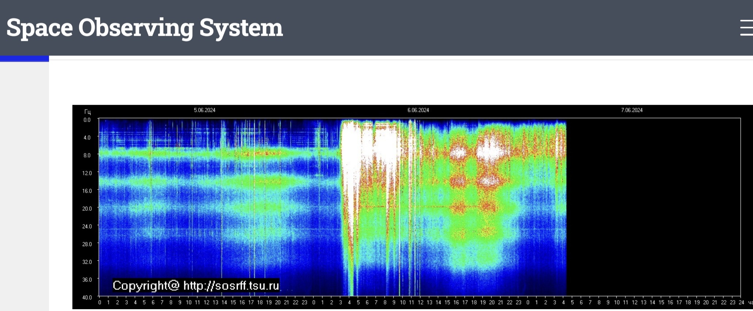Click the 5.06.2024 date label
The width and height of the screenshot is (753, 311).
coord(205,110)
